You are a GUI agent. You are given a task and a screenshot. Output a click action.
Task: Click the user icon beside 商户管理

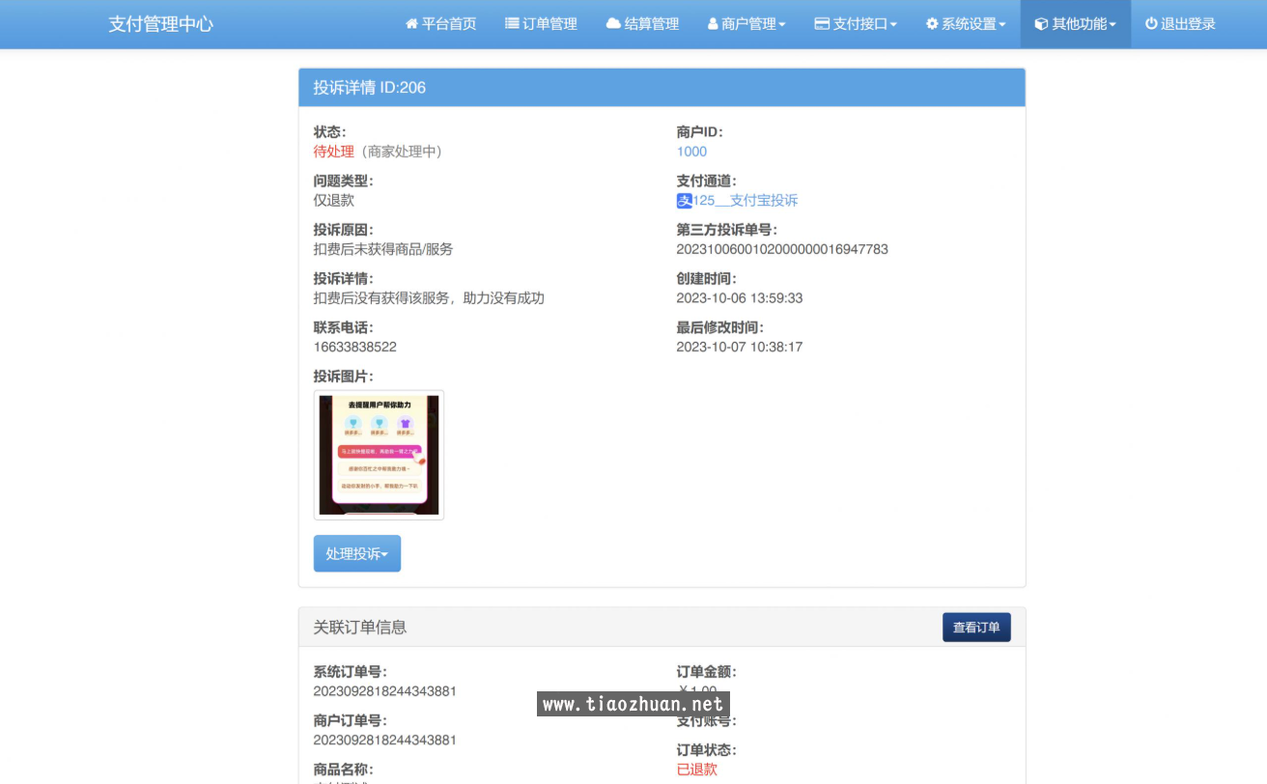pyautogui.click(x=713, y=24)
